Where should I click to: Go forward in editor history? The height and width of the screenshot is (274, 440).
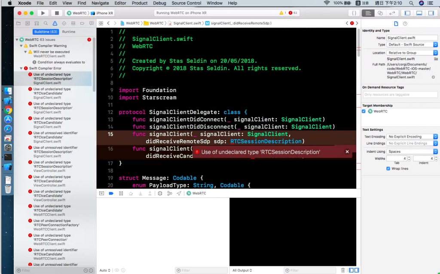tap(115, 23)
